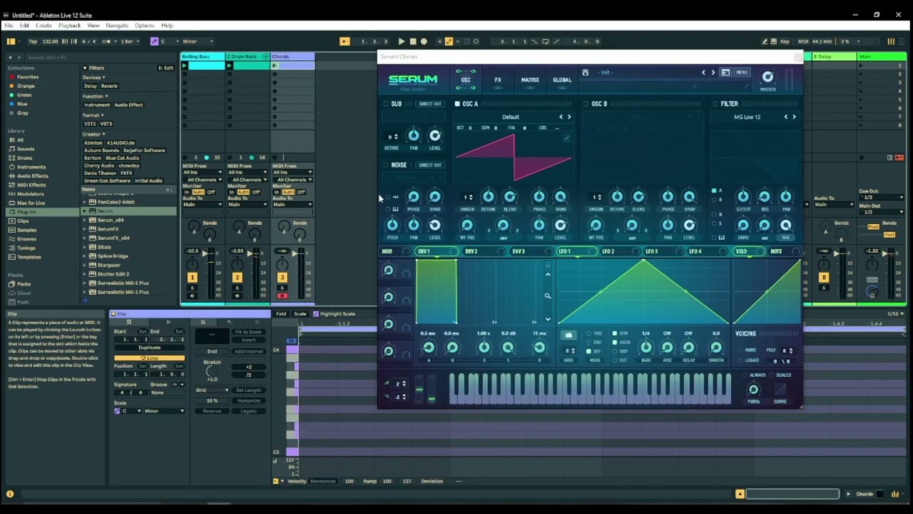Image resolution: width=913 pixels, height=514 pixels.
Task: Switch to Serum's OSC tab
Action: pos(466,80)
